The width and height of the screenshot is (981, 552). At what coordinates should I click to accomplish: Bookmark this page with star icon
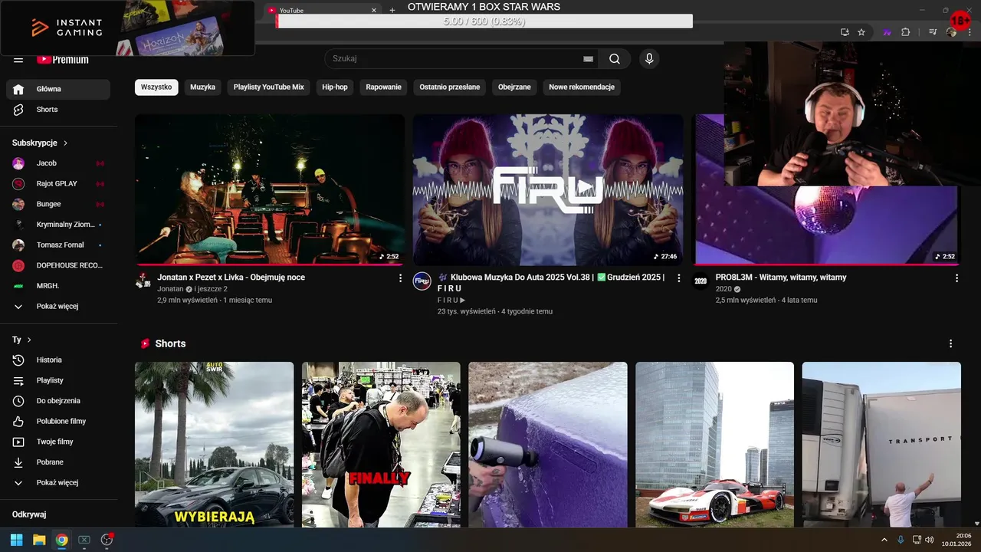click(861, 32)
